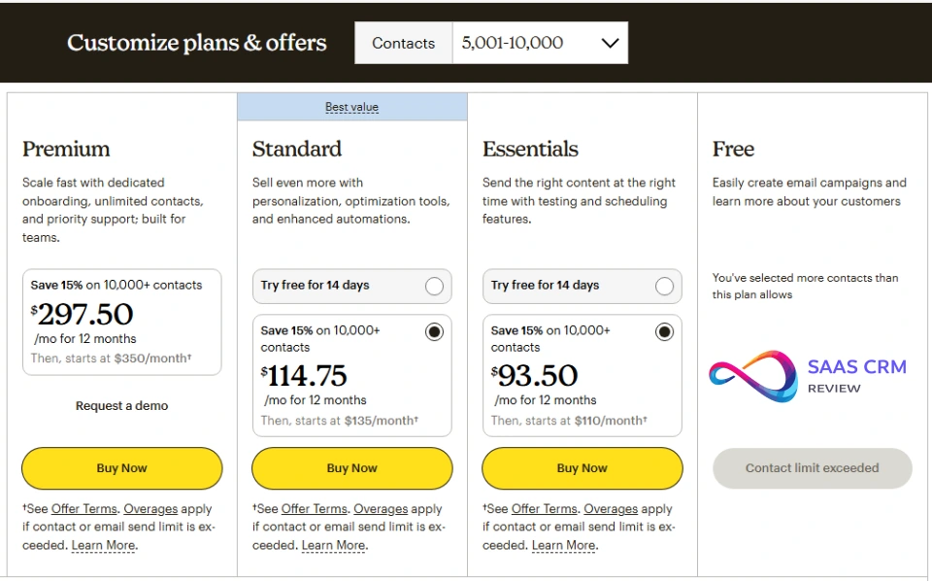932x581 pixels.
Task: Click the dropdown chevron arrow beside 5,001-10,000
Action: pyautogui.click(x=610, y=43)
